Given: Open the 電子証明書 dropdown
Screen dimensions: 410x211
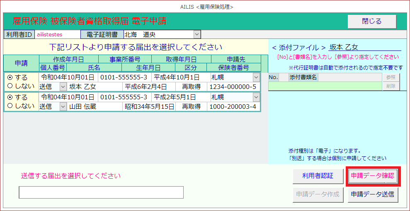Looking at the screenshot, I should point(197,34).
